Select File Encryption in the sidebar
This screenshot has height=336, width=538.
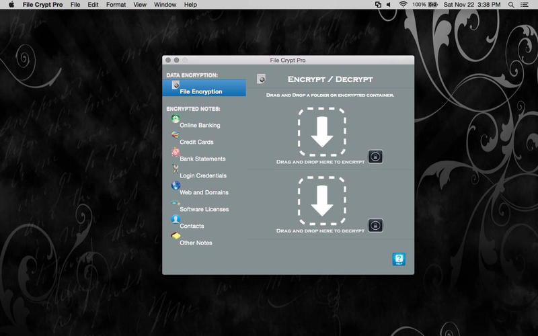point(204,88)
